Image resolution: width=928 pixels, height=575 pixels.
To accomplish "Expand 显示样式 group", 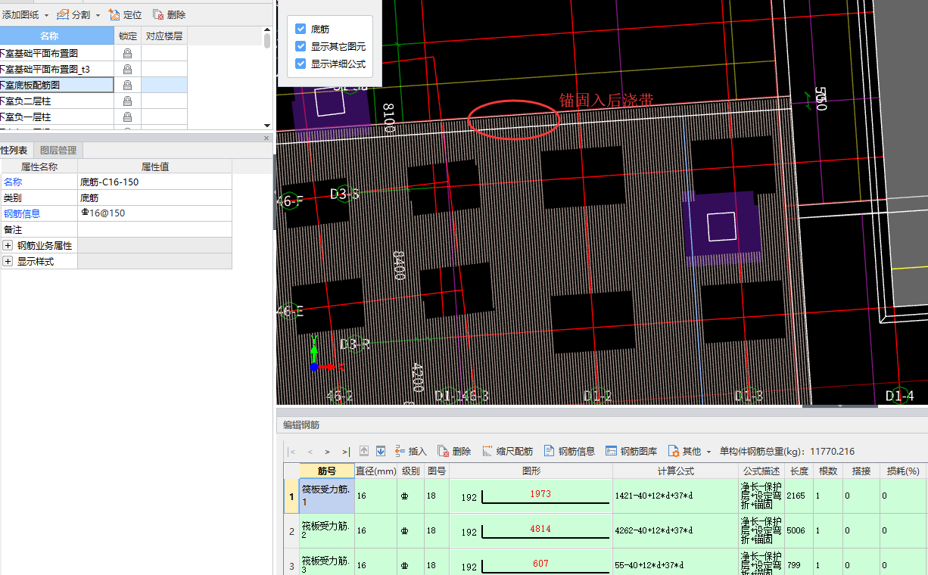I will pos(8,262).
